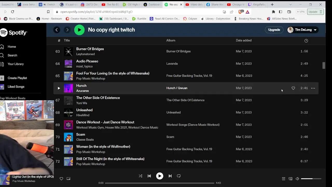Image resolution: width=332 pixels, height=187 pixels.
Task: Toggle picture-in-picture miniplayer icon
Action: click(x=68, y=179)
